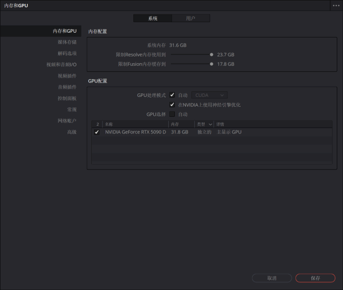This screenshot has height=290, width=343.
Task: Open the CUDA processing mode dropdown
Action: coord(209,95)
